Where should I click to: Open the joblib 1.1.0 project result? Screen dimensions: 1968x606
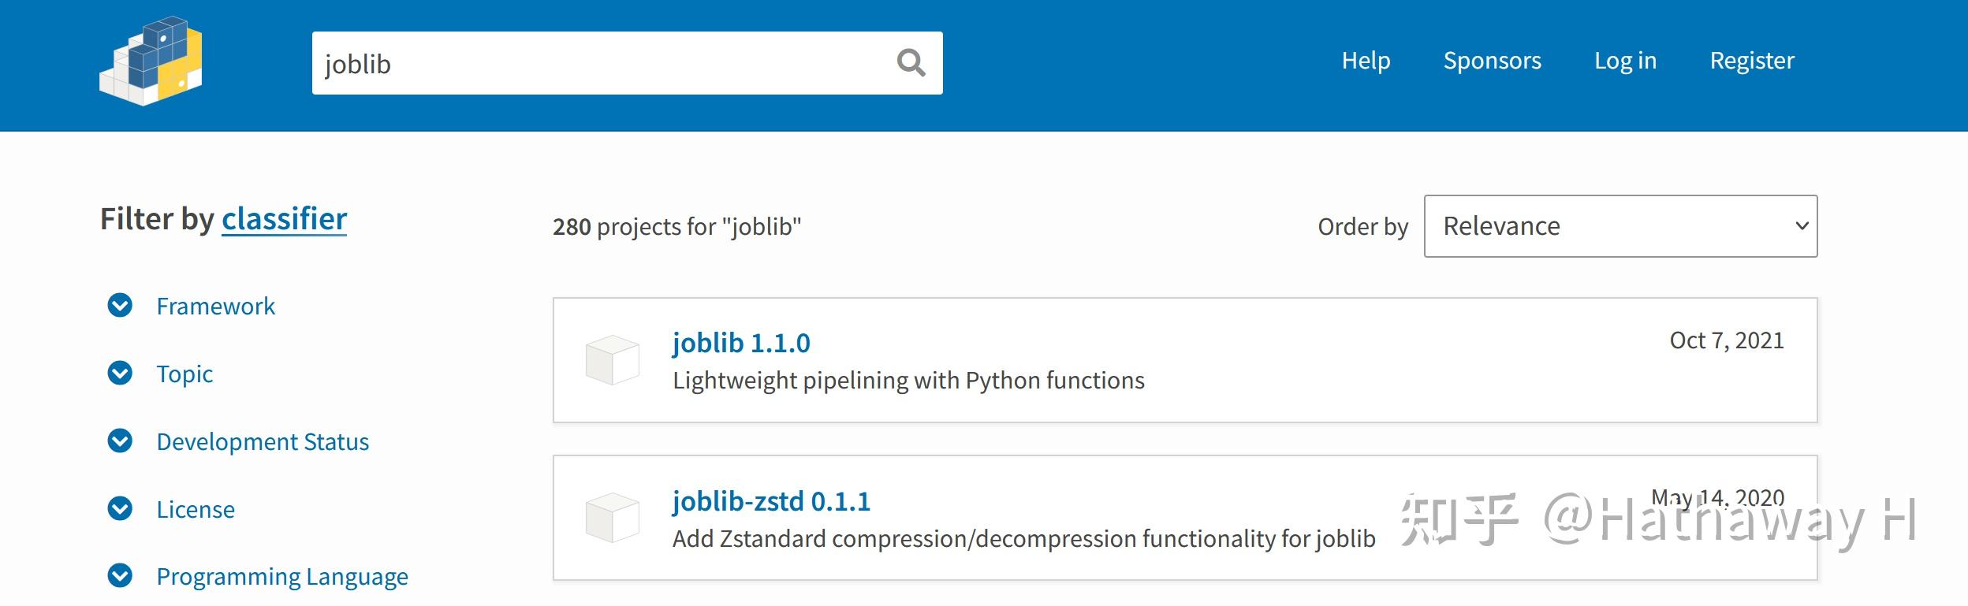740,343
